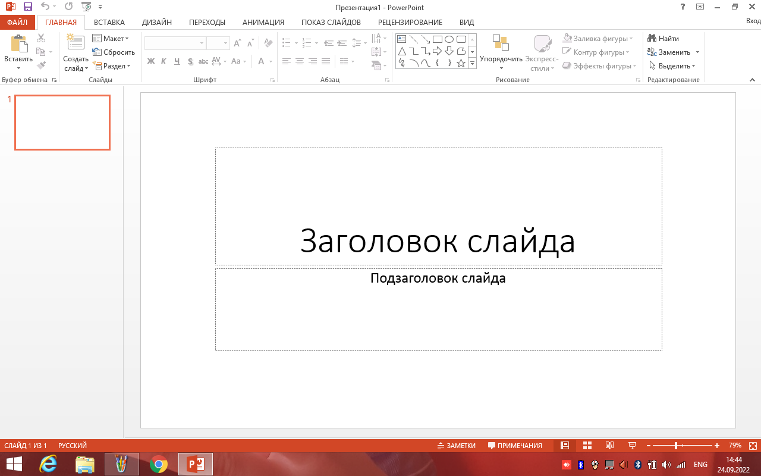This screenshot has height=476, width=761.
Task: Select the five-point star shape in gallery
Action: (461, 63)
